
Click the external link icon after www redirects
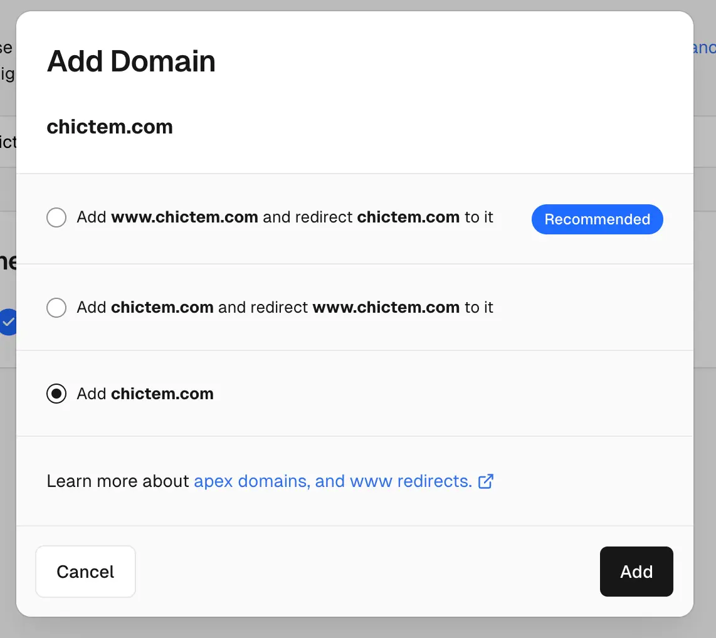click(486, 481)
